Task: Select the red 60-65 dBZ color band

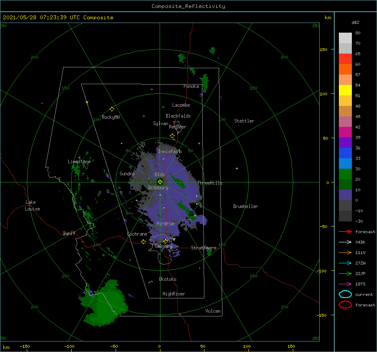Action: (x=345, y=59)
